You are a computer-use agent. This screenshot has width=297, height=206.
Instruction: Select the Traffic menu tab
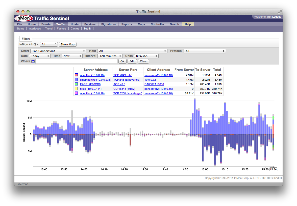(61, 24)
